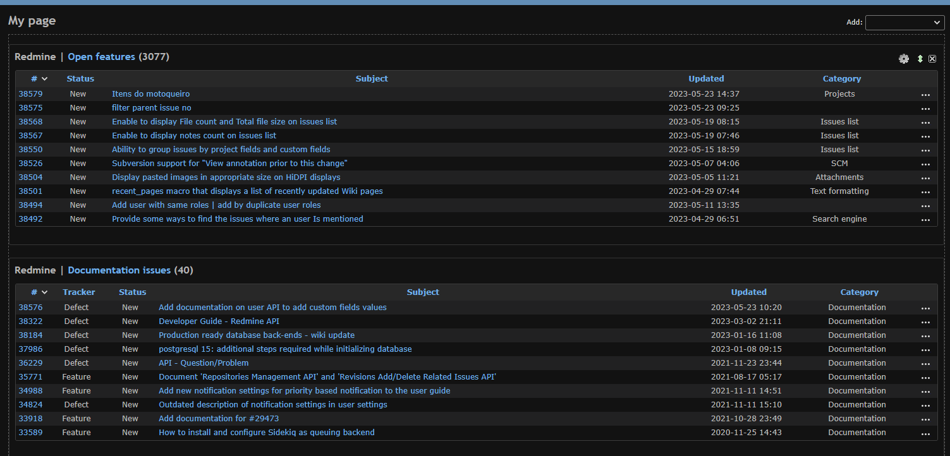Open 'Add documentation on user API' issue
Viewport: 950px width, 456px height.
click(272, 308)
